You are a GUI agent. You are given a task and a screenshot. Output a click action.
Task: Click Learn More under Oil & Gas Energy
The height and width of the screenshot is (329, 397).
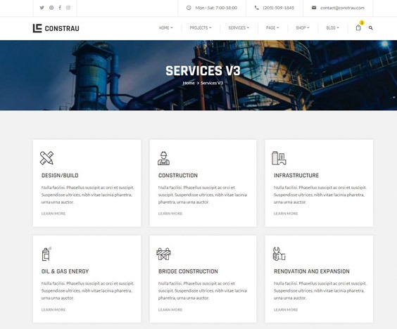[53, 309]
